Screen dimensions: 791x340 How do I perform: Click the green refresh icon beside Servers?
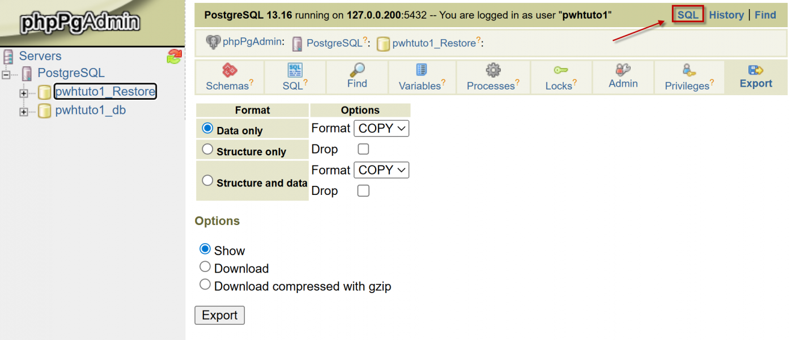174,57
